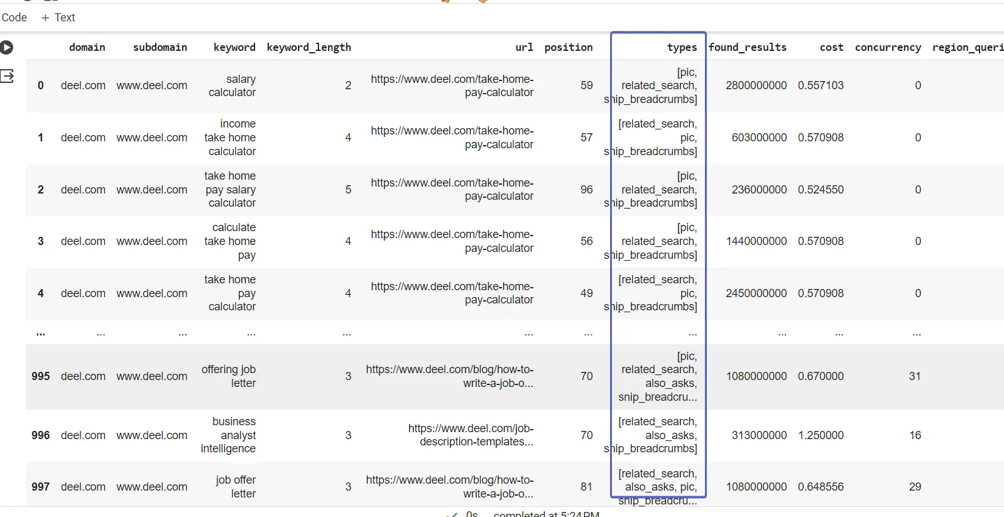The height and width of the screenshot is (517, 1004).
Task: Click the url column header
Action: coord(524,47)
